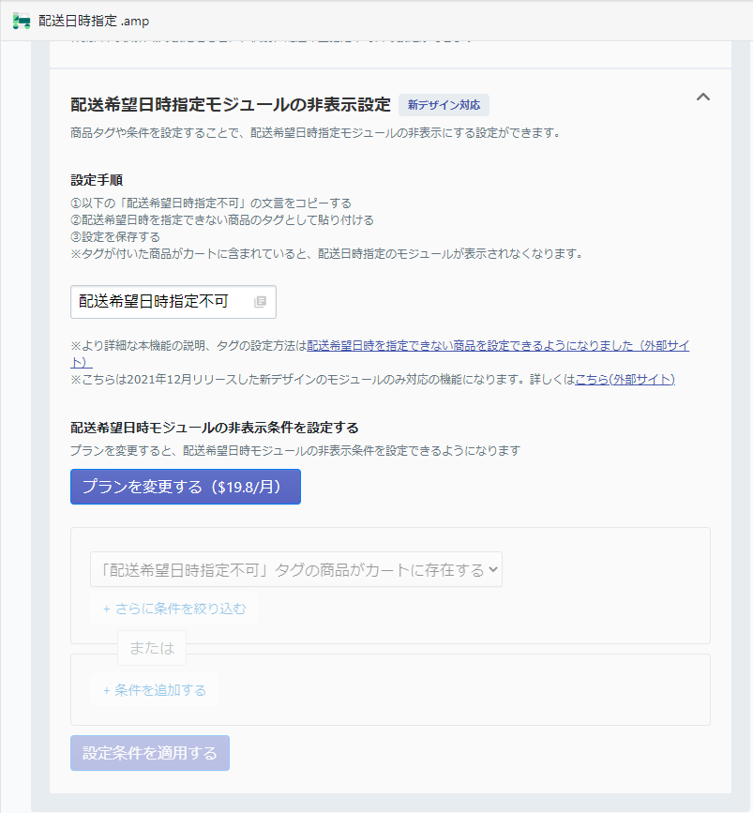Open the こちら(外部サイト) link
This screenshot has height=813, width=753.
[625, 380]
